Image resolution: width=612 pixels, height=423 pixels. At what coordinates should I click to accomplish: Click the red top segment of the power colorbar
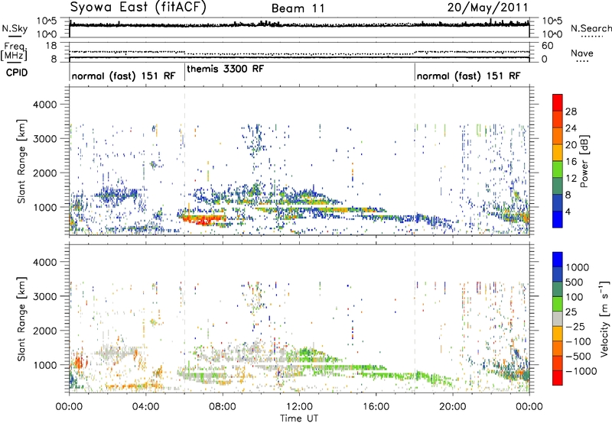[558, 102]
